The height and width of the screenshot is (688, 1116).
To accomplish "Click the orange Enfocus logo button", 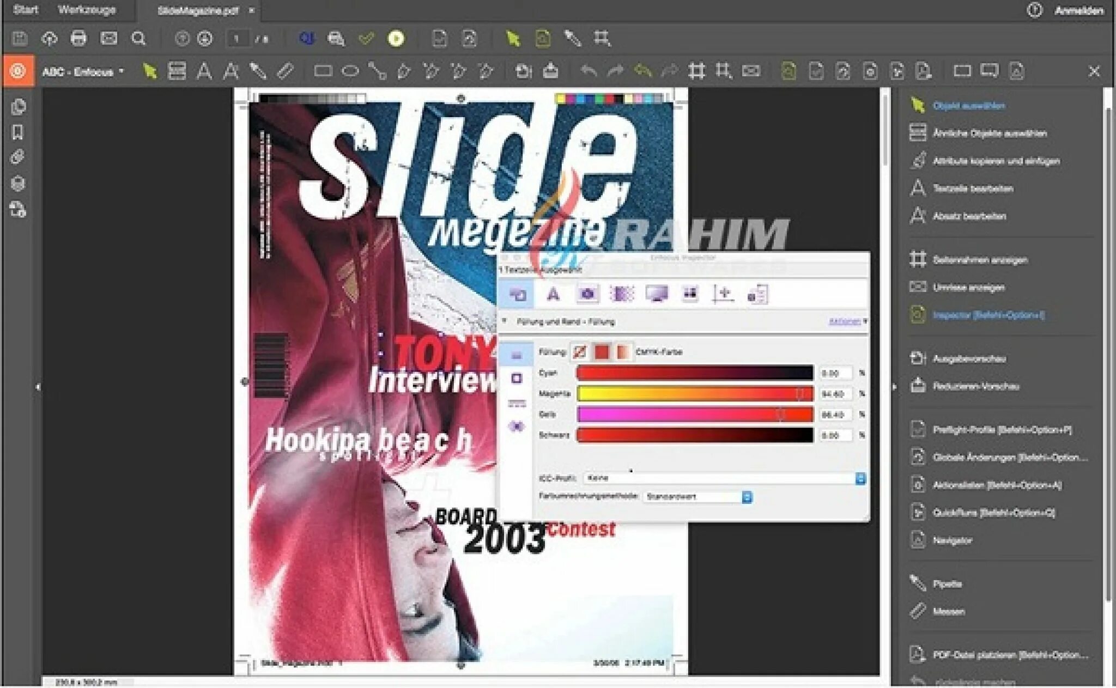I will 18,71.
